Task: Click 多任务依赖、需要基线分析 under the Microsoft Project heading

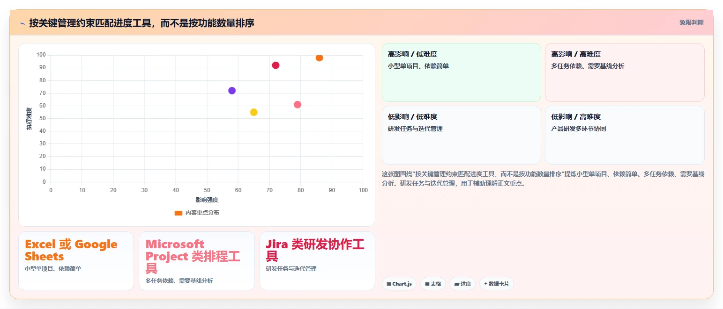Action: pyautogui.click(x=179, y=281)
